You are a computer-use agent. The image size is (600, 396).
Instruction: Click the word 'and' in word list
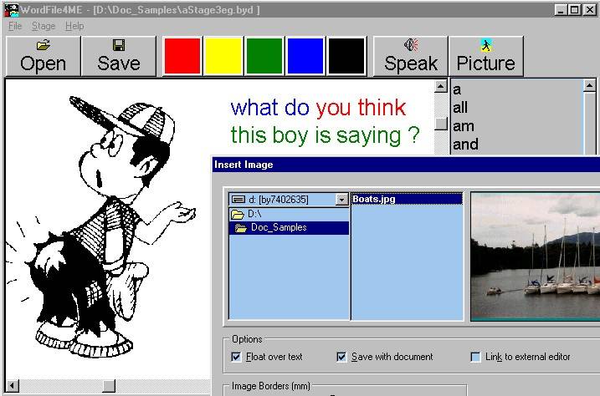pyautogui.click(x=465, y=144)
